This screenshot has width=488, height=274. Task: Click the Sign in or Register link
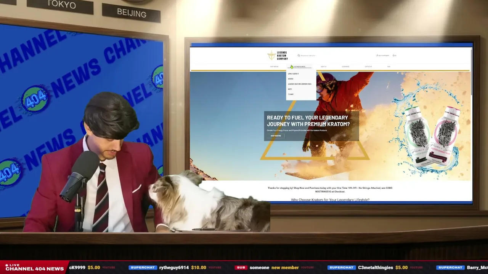click(x=383, y=56)
